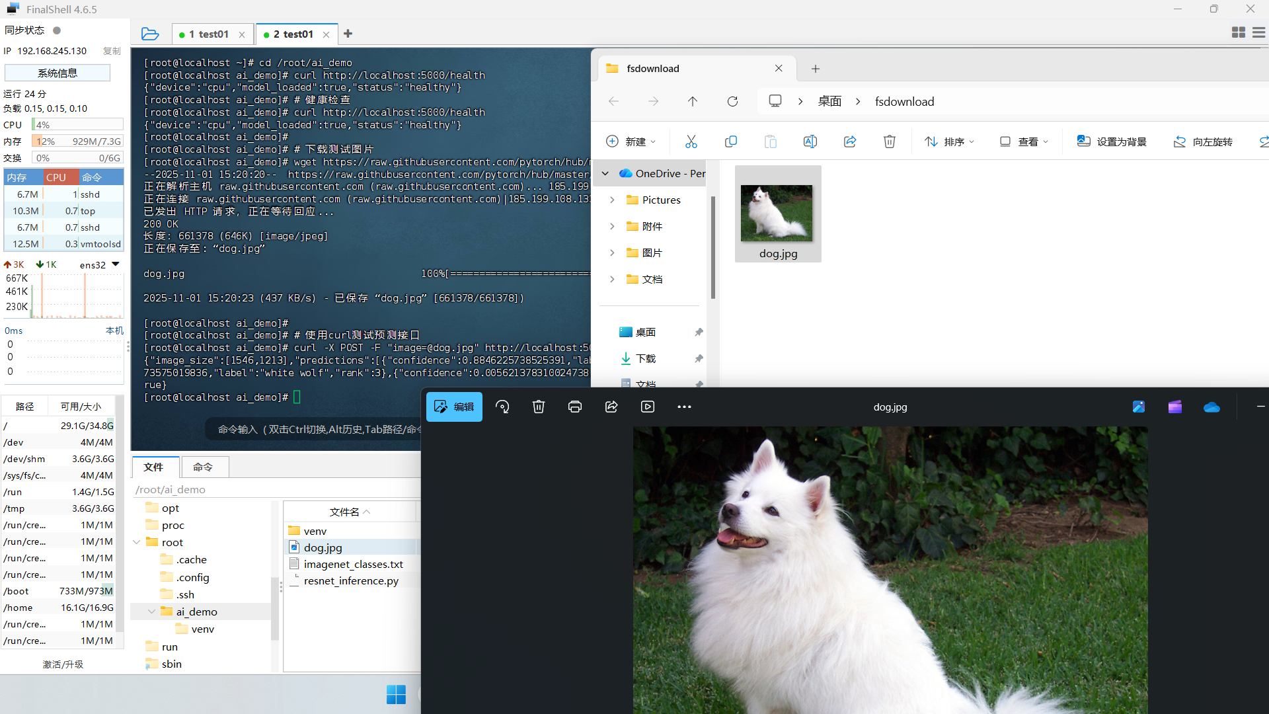Click the print icon in photo viewer
Viewport: 1269px width, 714px height.
(575, 407)
